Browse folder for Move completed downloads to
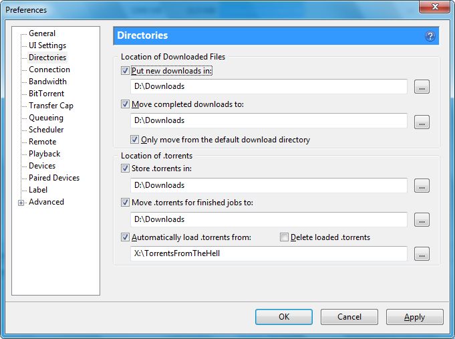Image resolution: width=455 pixels, height=339 pixels. (x=422, y=122)
